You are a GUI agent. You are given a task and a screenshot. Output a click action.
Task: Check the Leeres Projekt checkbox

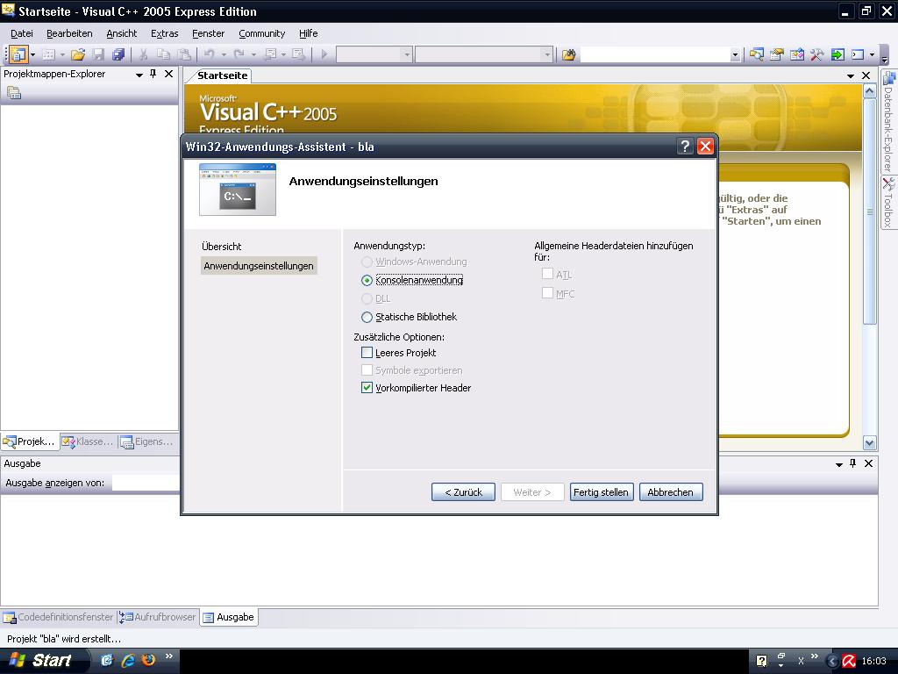tap(367, 353)
